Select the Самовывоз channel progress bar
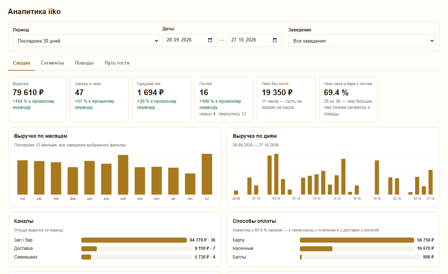The height and width of the screenshot is (274, 448). click(x=137, y=257)
